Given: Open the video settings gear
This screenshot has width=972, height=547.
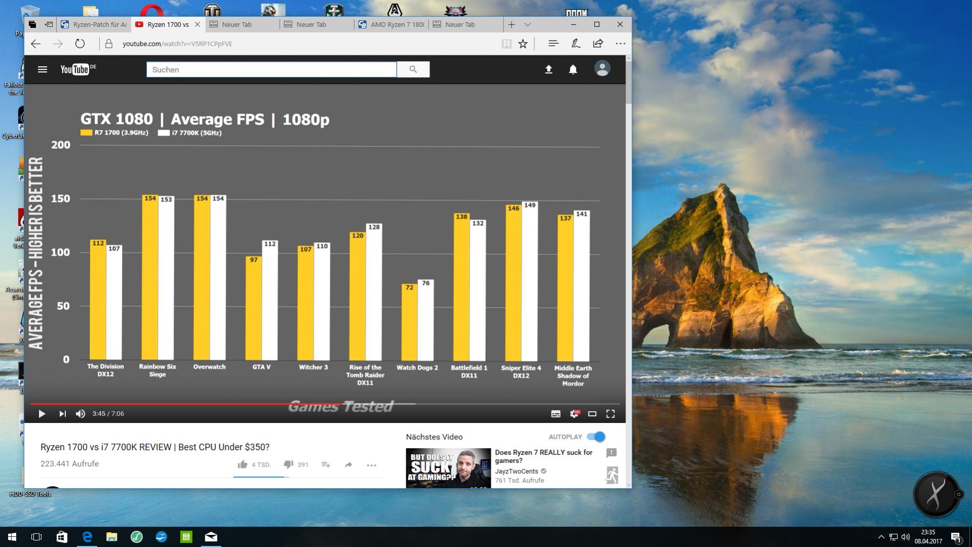Looking at the screenshot, I should 574,414.
